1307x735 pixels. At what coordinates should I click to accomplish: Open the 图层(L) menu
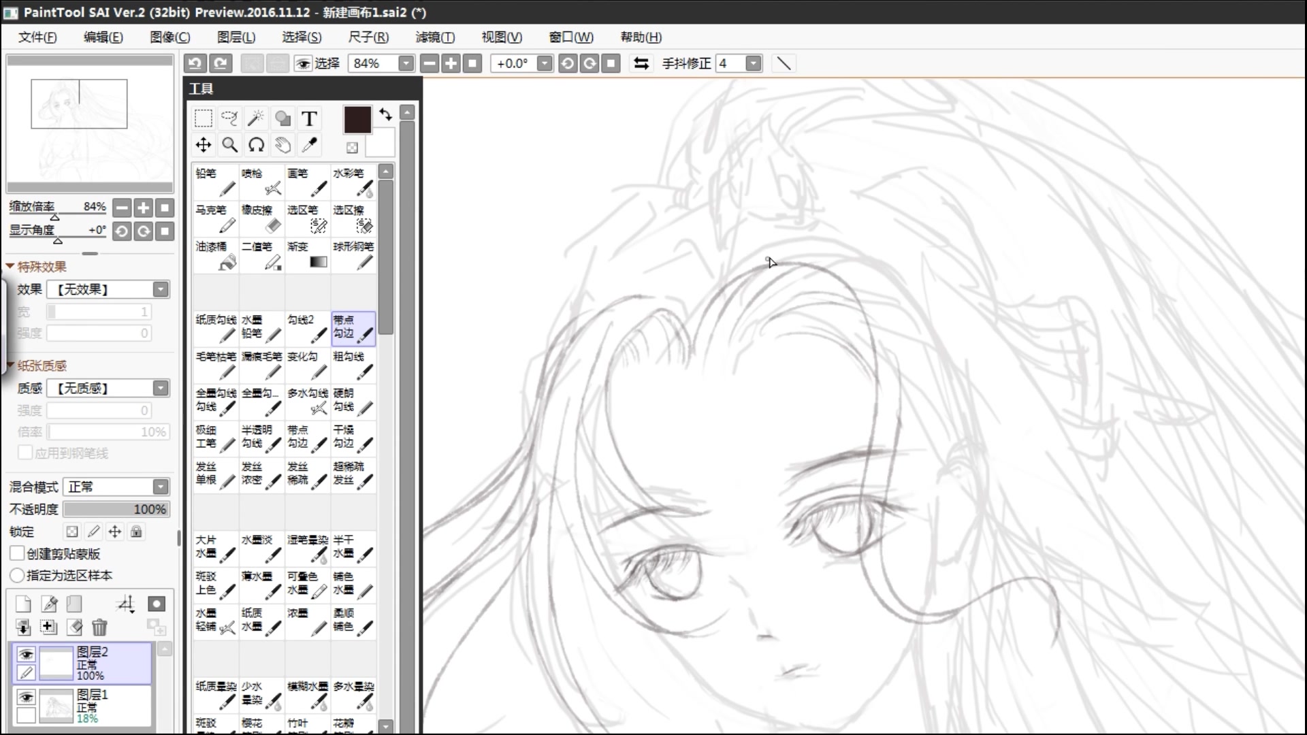236,37
